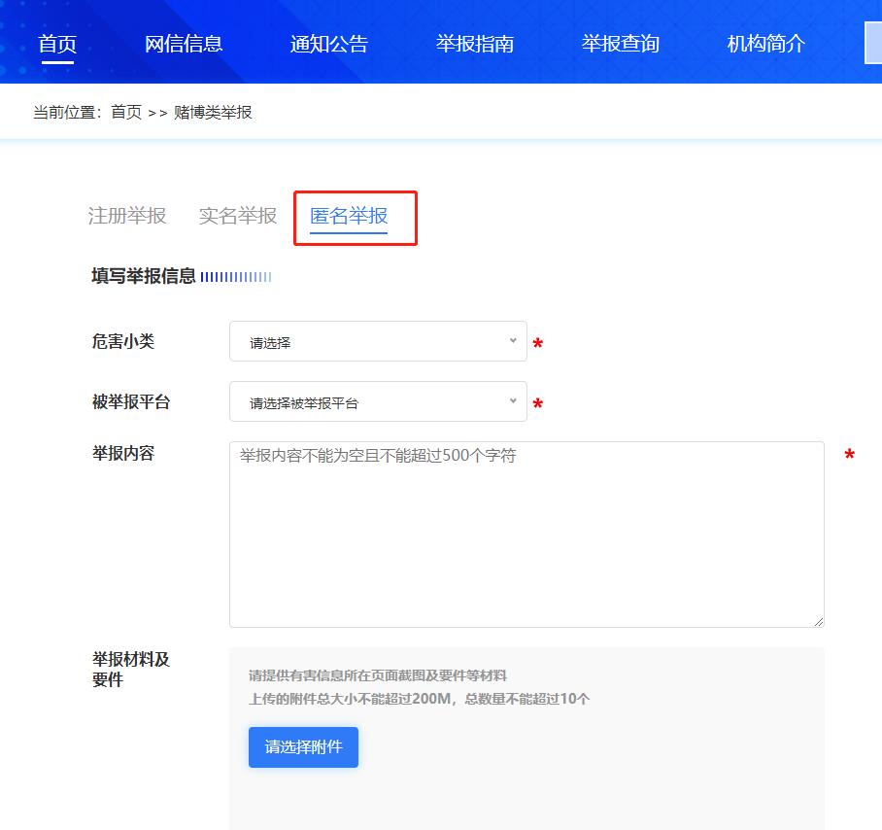Open the 首页 menu item
Image resolution: width=882 pixels, height=830 pixels.
click(x=55, y=43)
